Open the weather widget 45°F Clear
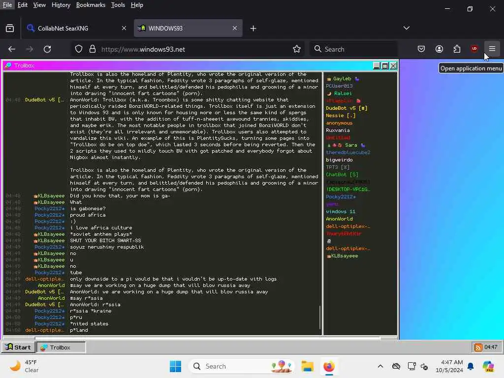The width and height of the screenshot is (504, 378). [x=24, y=366]
